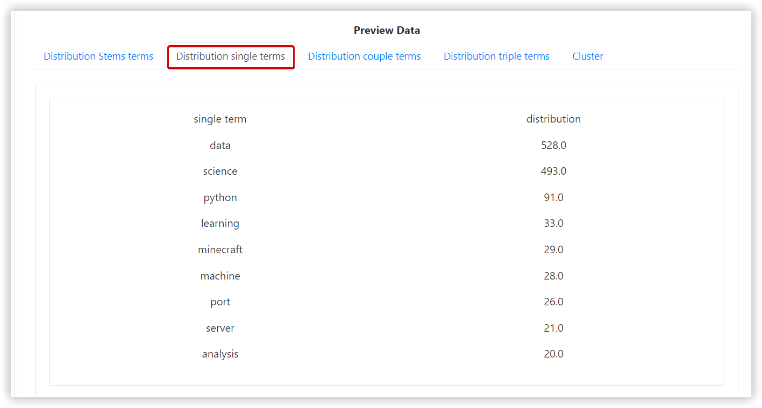The height and width of the screenshot is (408, 762).
Task: Click the 'server' term cell
Action: tap(220, 328)
